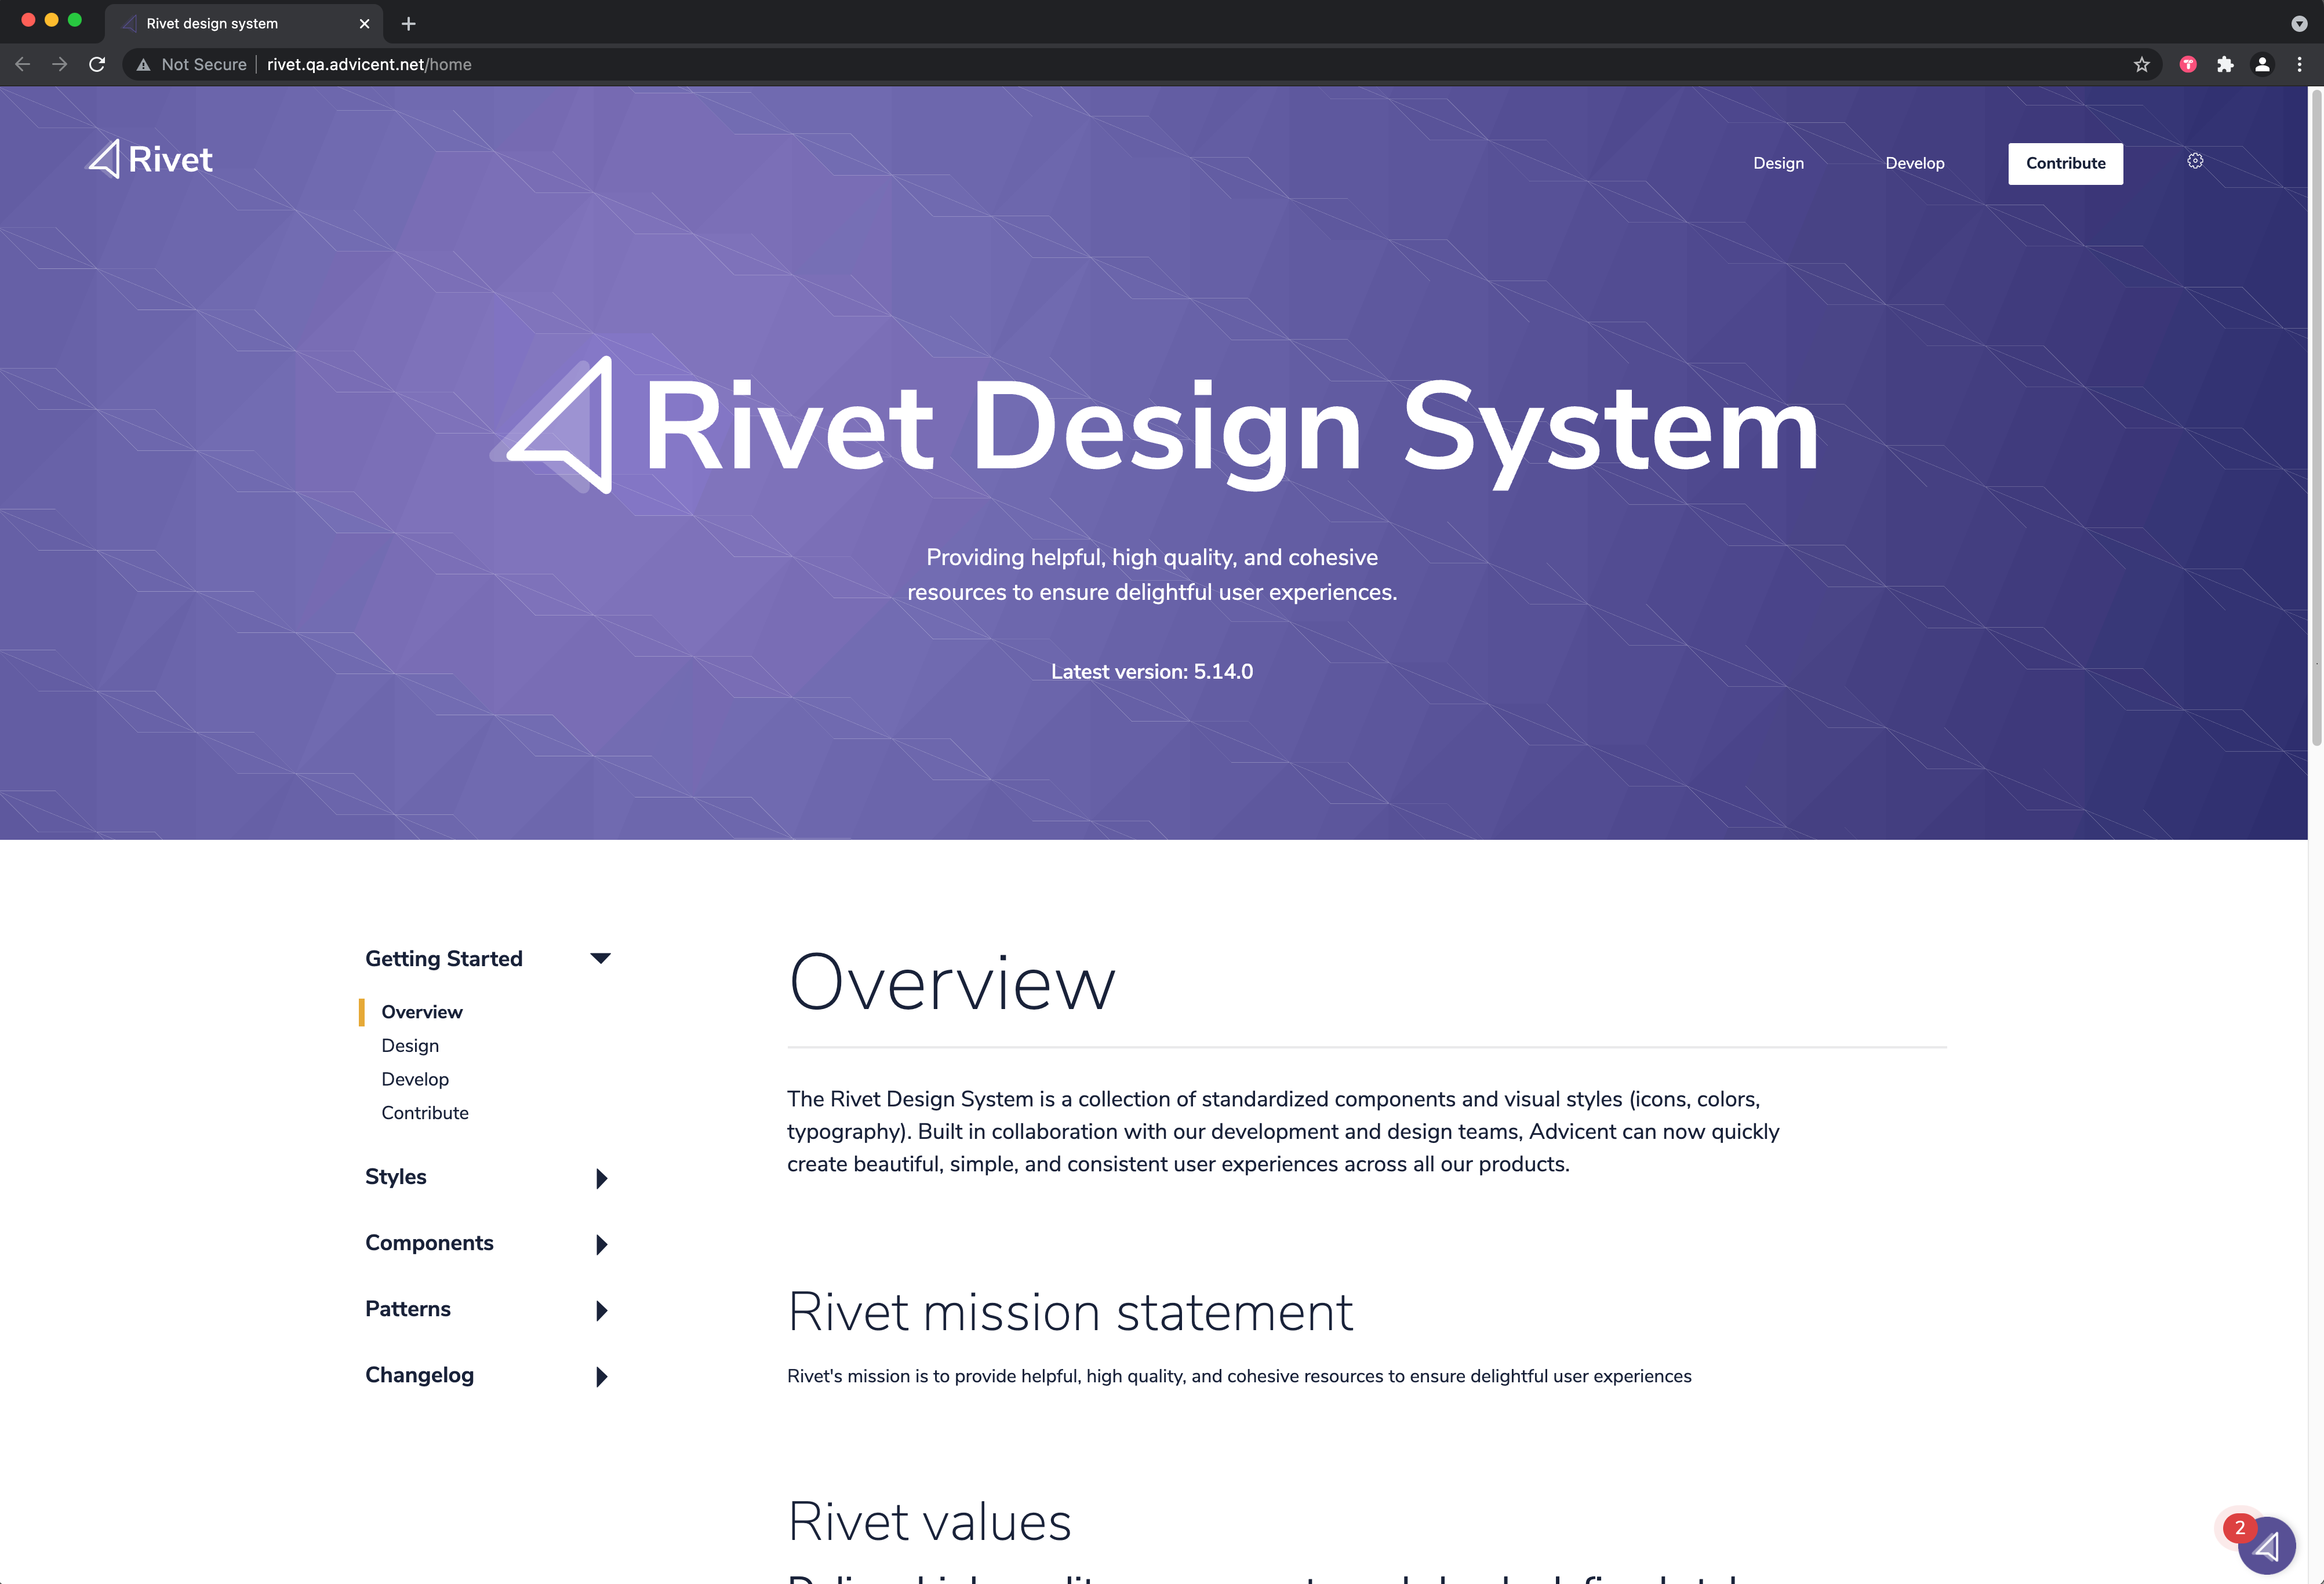2324x1584 pixels.
Task: Expand the Components section
Action: 601,1244
